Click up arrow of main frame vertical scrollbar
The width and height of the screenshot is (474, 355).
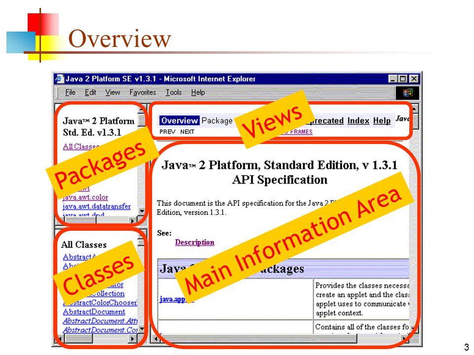(414, 108)
